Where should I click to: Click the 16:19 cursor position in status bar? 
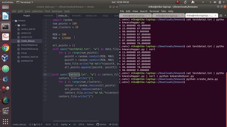tap(48, 125)
